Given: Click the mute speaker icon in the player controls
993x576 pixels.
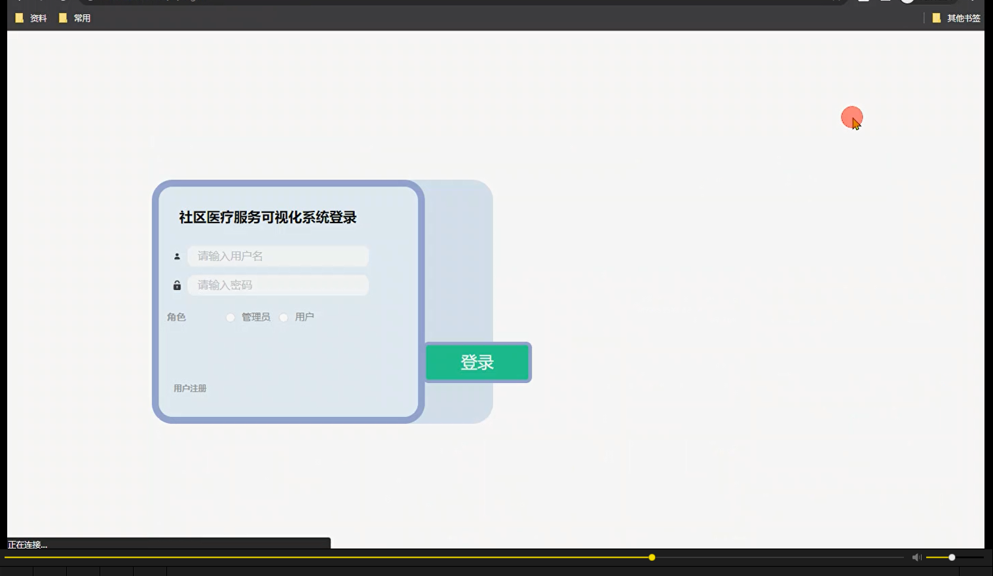Looking at the screenshot, I should (x=916, y=557).
